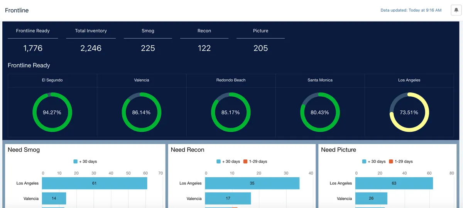The height and width of the screenshot is (208, 463).
Task: Click Los Angeles label in Need Picture chart
Action: 341,183
